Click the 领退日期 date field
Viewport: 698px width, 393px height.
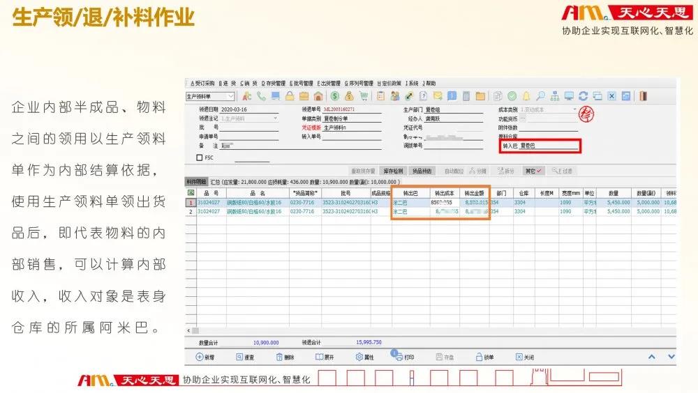click(x=249, y=109)
